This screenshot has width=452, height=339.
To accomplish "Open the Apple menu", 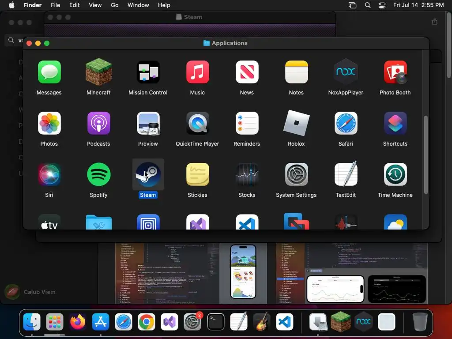I will (11, 5).
